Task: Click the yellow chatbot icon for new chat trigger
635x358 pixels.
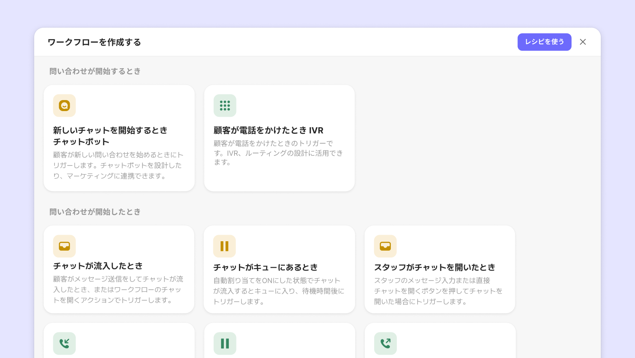Action: tap(64, 106)
